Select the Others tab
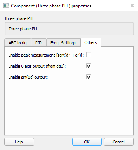 pyautogui.click(x=91, y=42)
